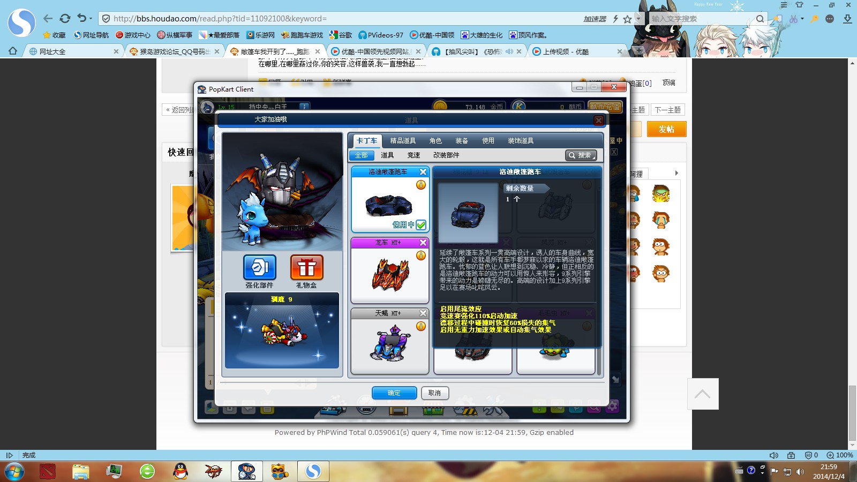
Task: Remove the 天蝎 HT+ card with its X
Action: coord(423,313)
